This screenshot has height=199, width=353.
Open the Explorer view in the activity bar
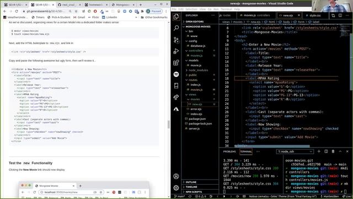click(176, 17)
